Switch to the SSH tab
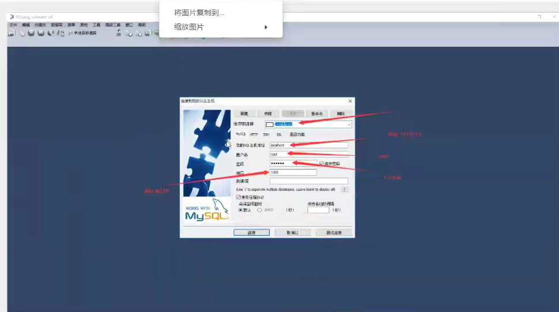The height and width of the screenshot is (312, 559). point(266,134)
